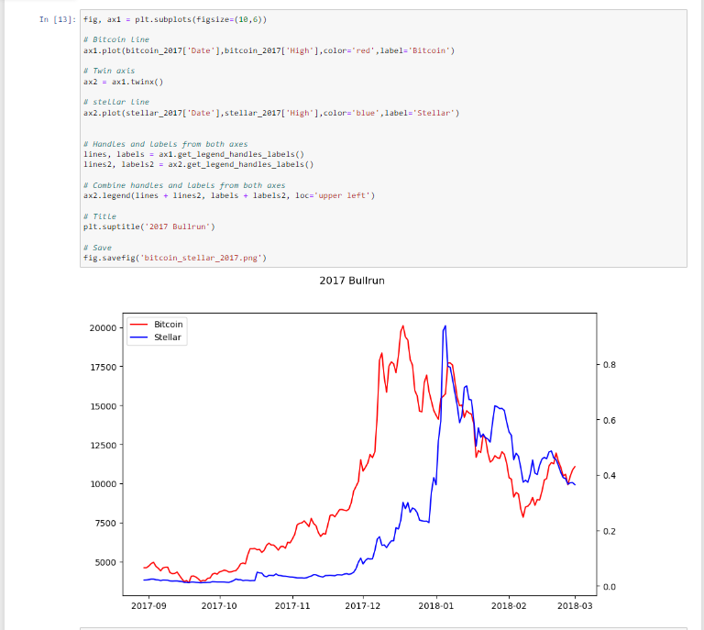Click the # Twin axis comment
This screenshot has width=704, height=630.
point(109,71)
